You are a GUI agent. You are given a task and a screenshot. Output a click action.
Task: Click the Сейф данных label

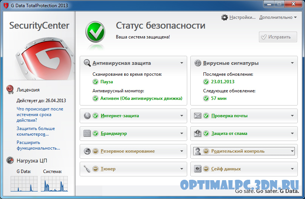[226, 169]
